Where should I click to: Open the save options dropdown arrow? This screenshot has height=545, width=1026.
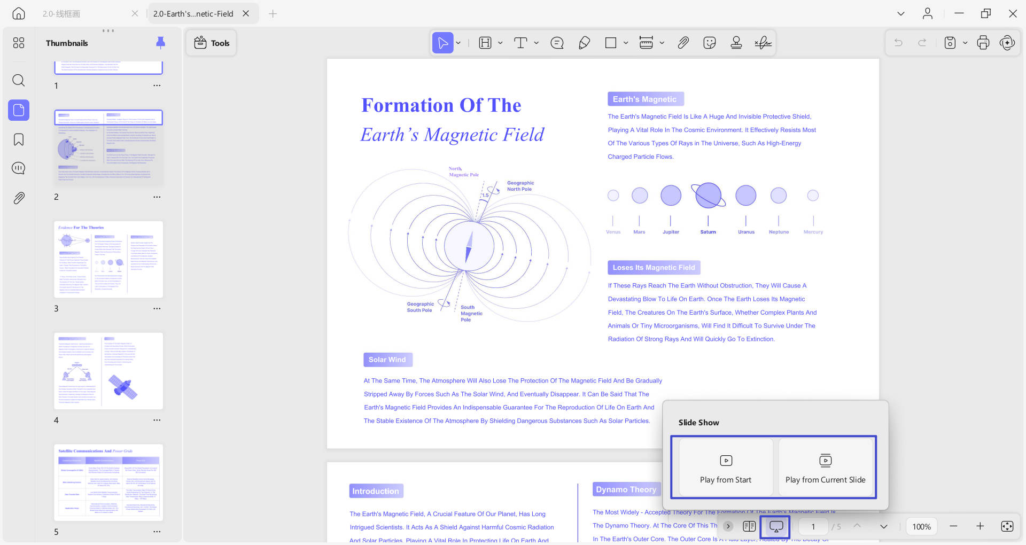tap(965, 43)
